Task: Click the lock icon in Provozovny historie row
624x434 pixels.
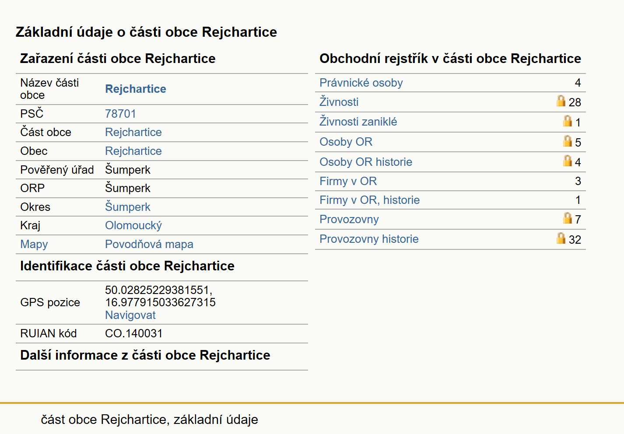Action: coord(561,238)
